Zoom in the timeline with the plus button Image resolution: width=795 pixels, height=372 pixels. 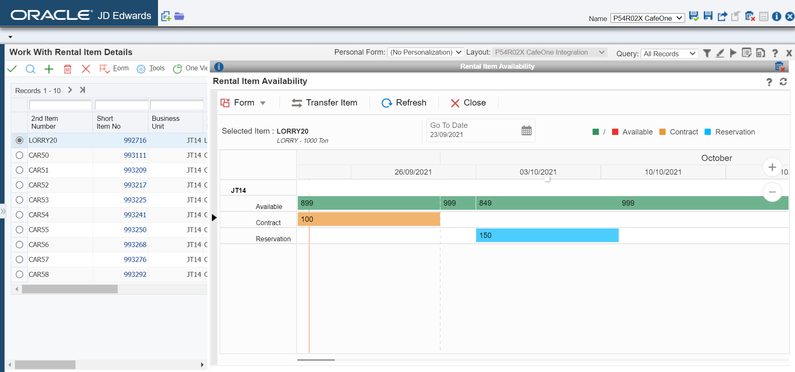[772, 168]
